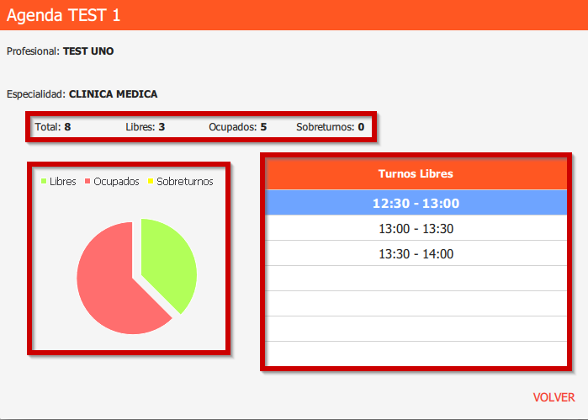Select the 12:30 - 13:00 free slot
Screen dimensions: 588x420
tap(416, 203)
